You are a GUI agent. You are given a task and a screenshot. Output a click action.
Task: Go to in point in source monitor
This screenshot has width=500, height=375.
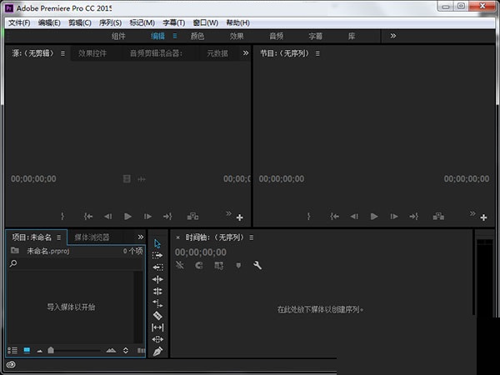pyautogui.click(x=88, y=217)
